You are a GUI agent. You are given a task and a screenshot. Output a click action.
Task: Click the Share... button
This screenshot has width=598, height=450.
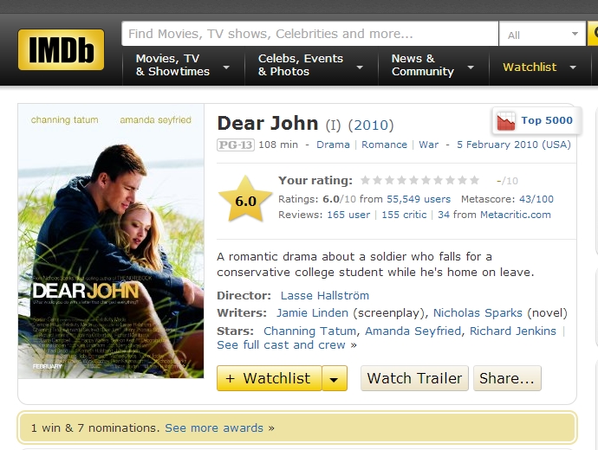(507, 378)
